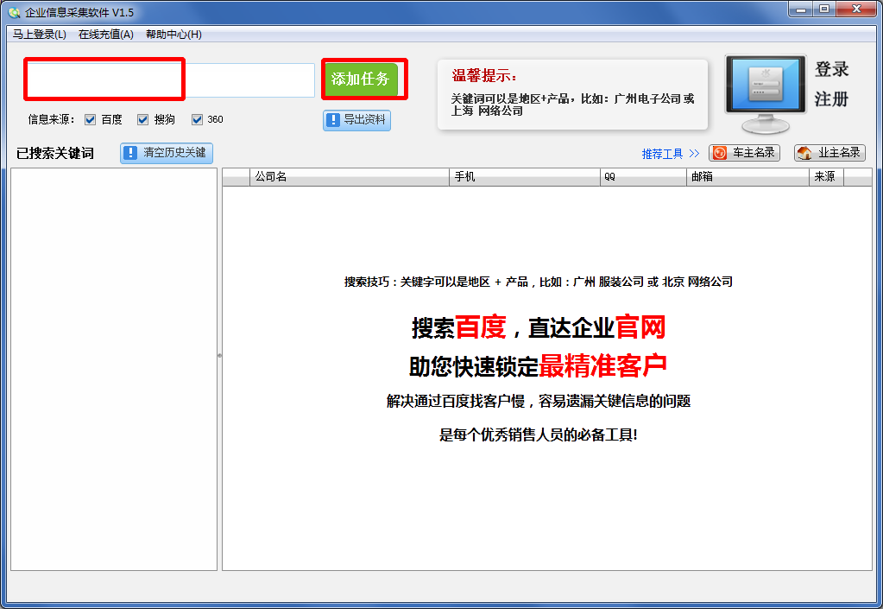883x609 pixels.
Task: Click the 注册 link
Action: point(831,99)
